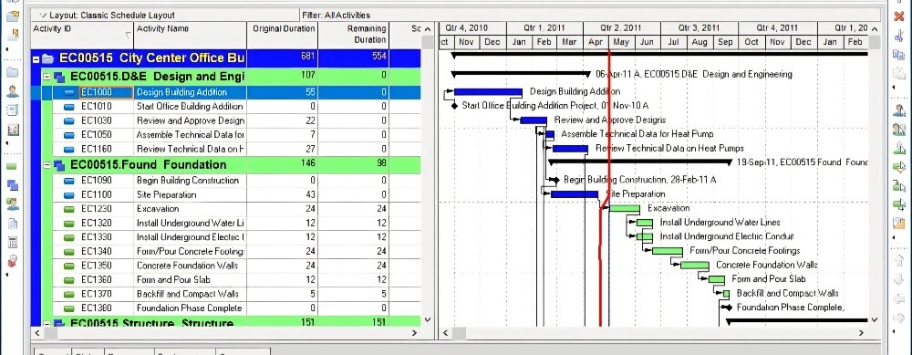
Task: Click the green Excavation Gantt bar
Action: pos(625,208)
